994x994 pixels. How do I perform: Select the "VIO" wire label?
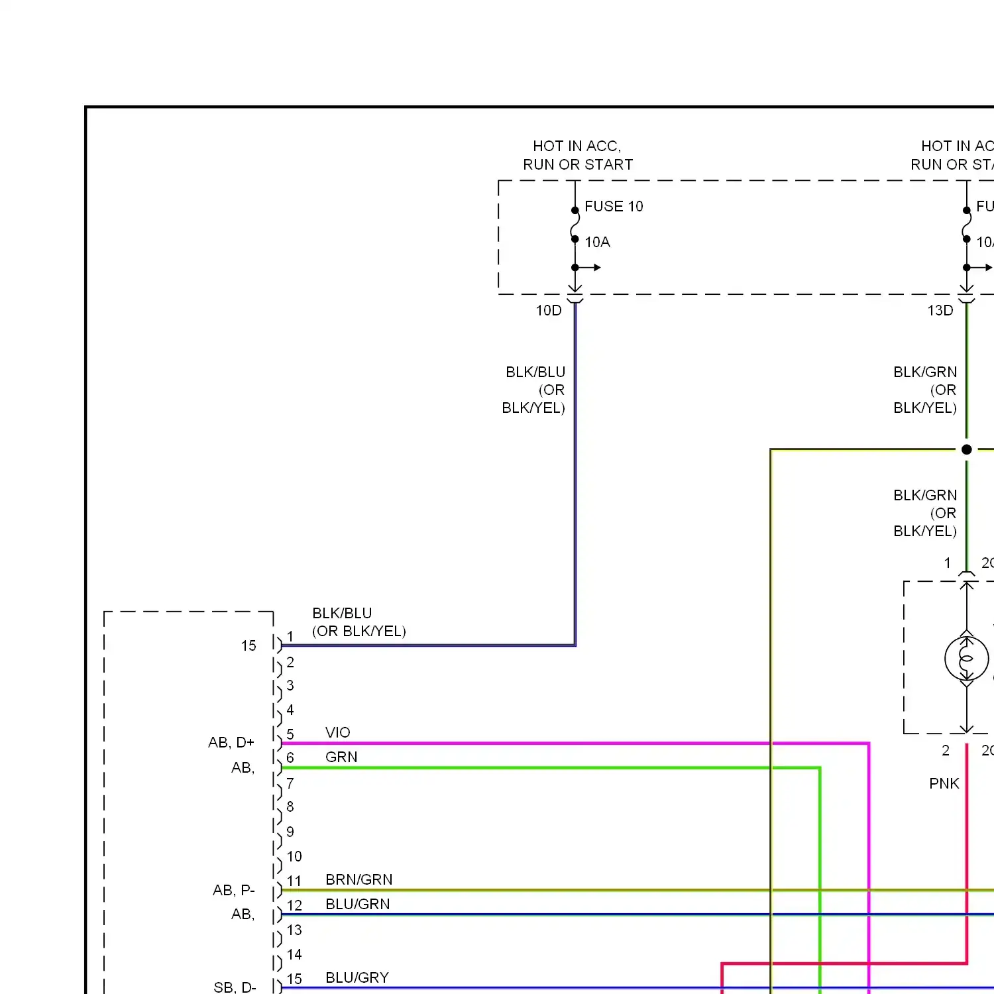point(338,732)
